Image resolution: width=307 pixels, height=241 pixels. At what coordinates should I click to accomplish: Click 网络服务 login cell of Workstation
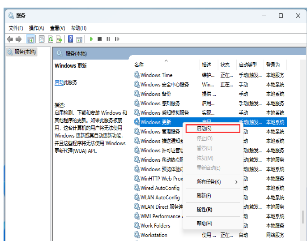click(275, 235)
